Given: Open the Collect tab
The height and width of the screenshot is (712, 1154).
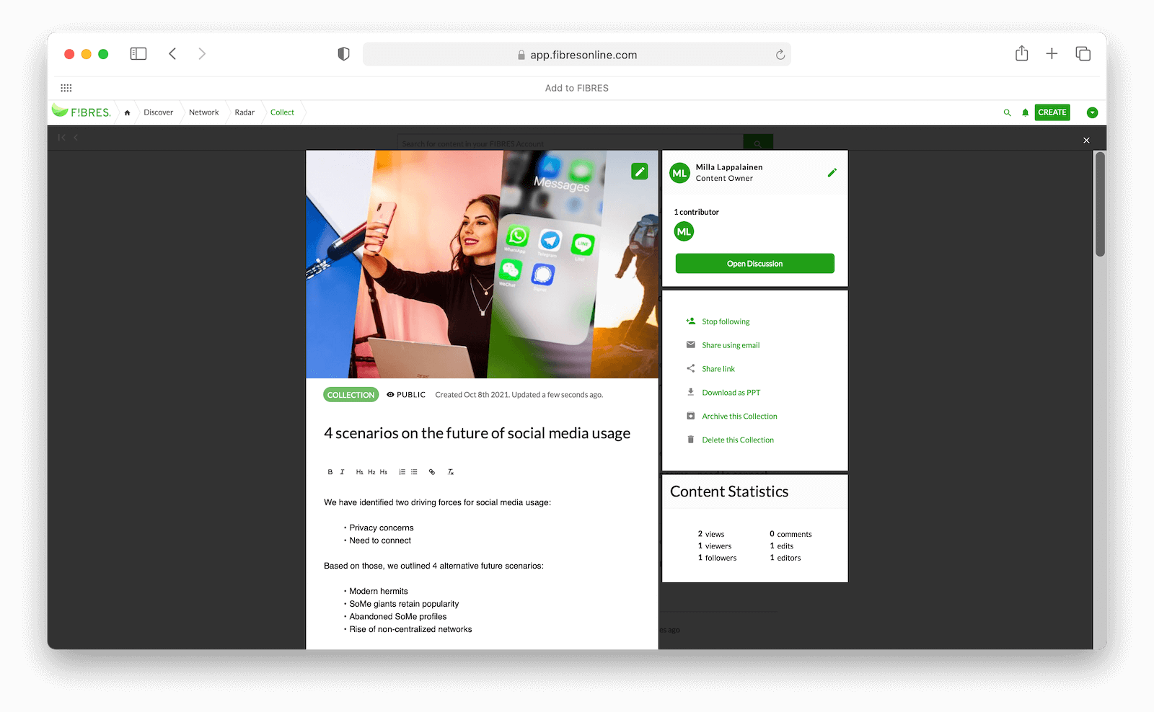Looking at the screenshot, I should pyautogui.click(x=282, y=112).
